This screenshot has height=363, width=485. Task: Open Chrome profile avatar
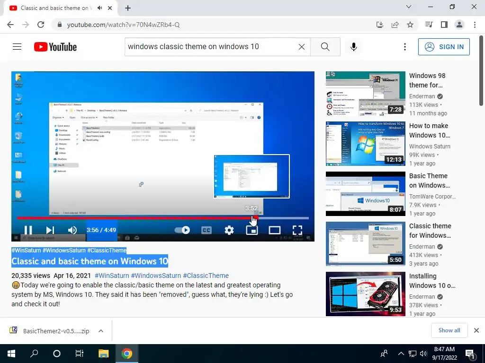[x=459, y=25]
